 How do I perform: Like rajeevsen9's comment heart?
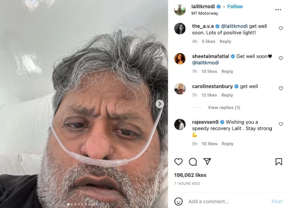[281, 124]
